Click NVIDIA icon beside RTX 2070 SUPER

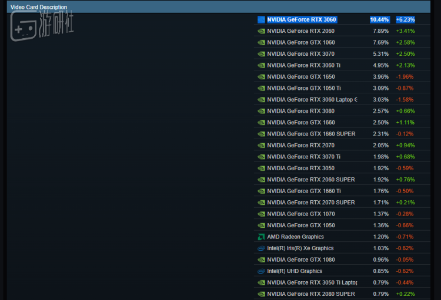pyautogui.click(x=261, y=203)
